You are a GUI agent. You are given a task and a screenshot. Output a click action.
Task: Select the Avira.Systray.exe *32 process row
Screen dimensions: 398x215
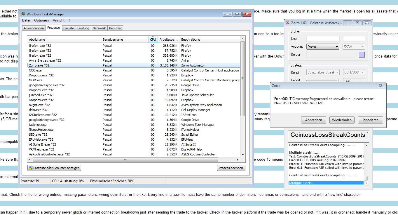tap(134, 60)
